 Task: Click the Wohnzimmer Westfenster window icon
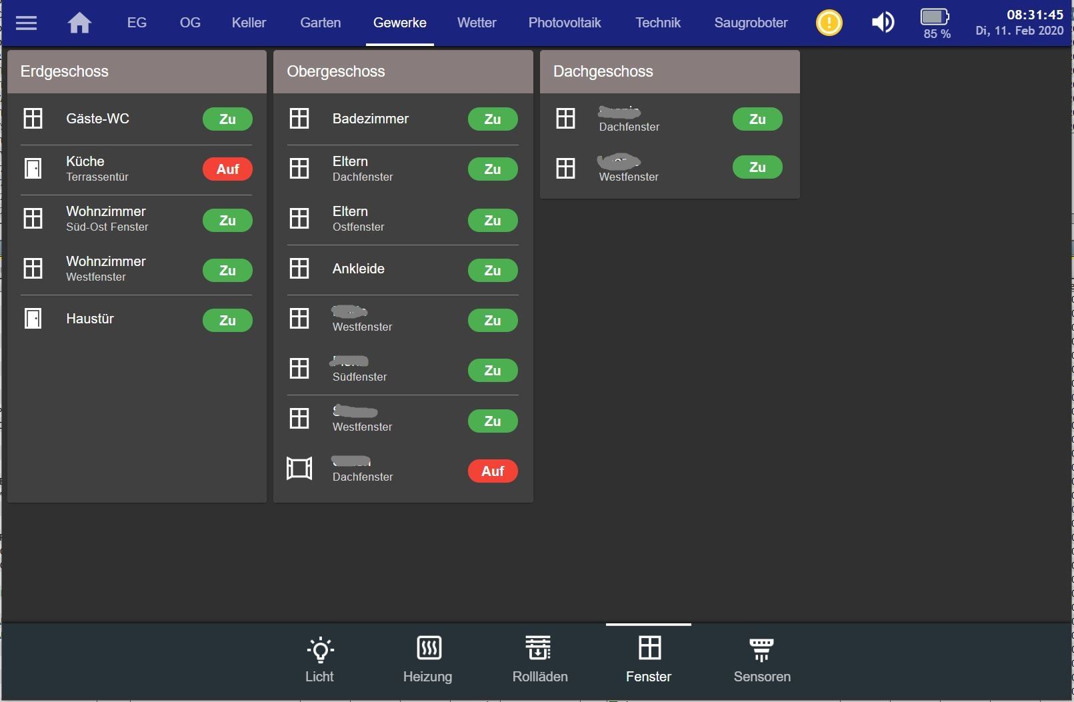coord(33,269)
